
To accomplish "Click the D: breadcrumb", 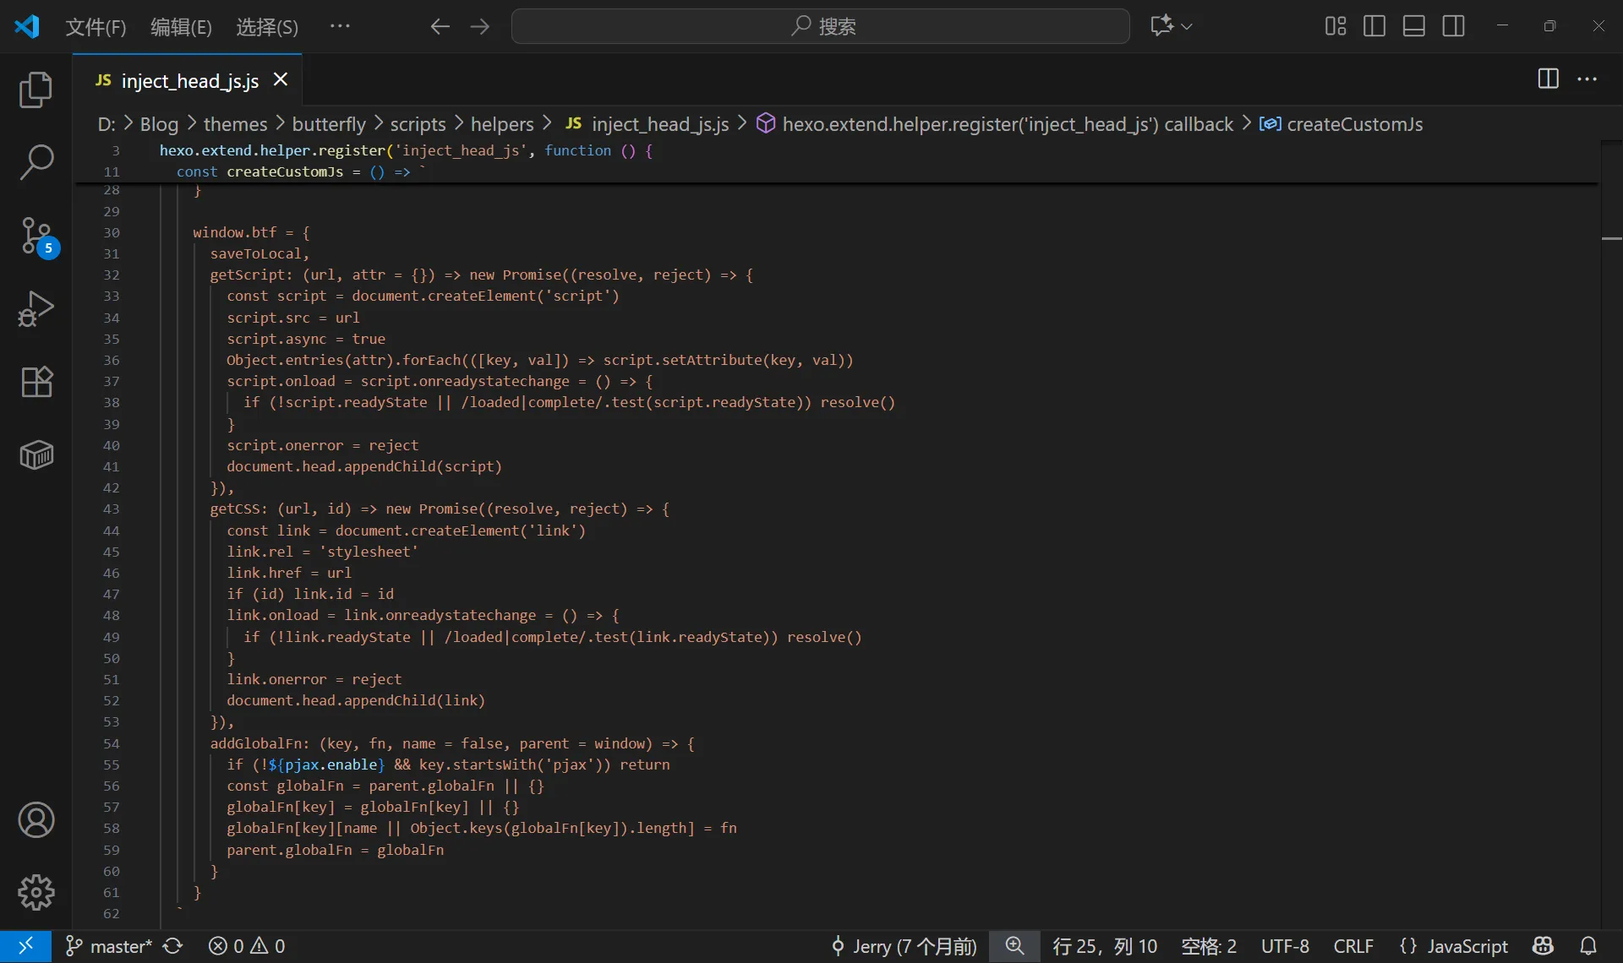I will click(x=107, y=124).
